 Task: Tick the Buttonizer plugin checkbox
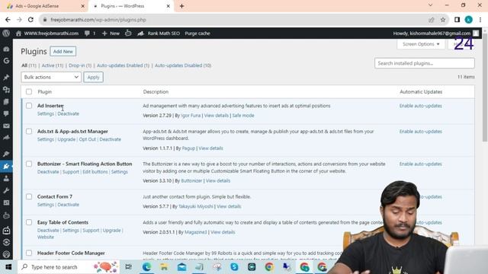click(x=29, y=164)
